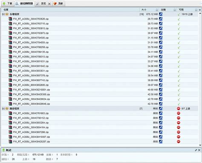The height and width of the screenshot is (163, 202).
Task: Click the hoster icon in the 675.12 MB package row
Action: [x=161, y=14]
